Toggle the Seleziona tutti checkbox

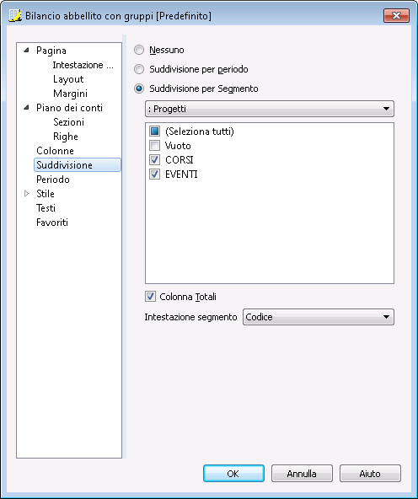[x=155, y=131]
